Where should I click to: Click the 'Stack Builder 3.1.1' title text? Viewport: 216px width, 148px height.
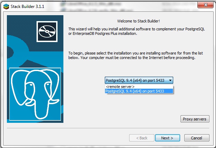pos(28,7)
